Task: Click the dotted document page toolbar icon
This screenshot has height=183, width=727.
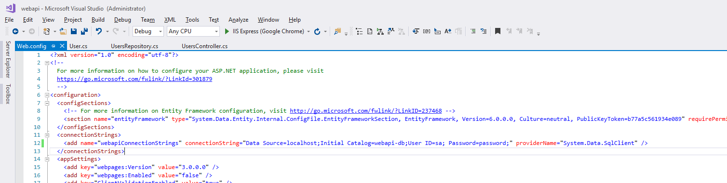Action: point(370,31)
